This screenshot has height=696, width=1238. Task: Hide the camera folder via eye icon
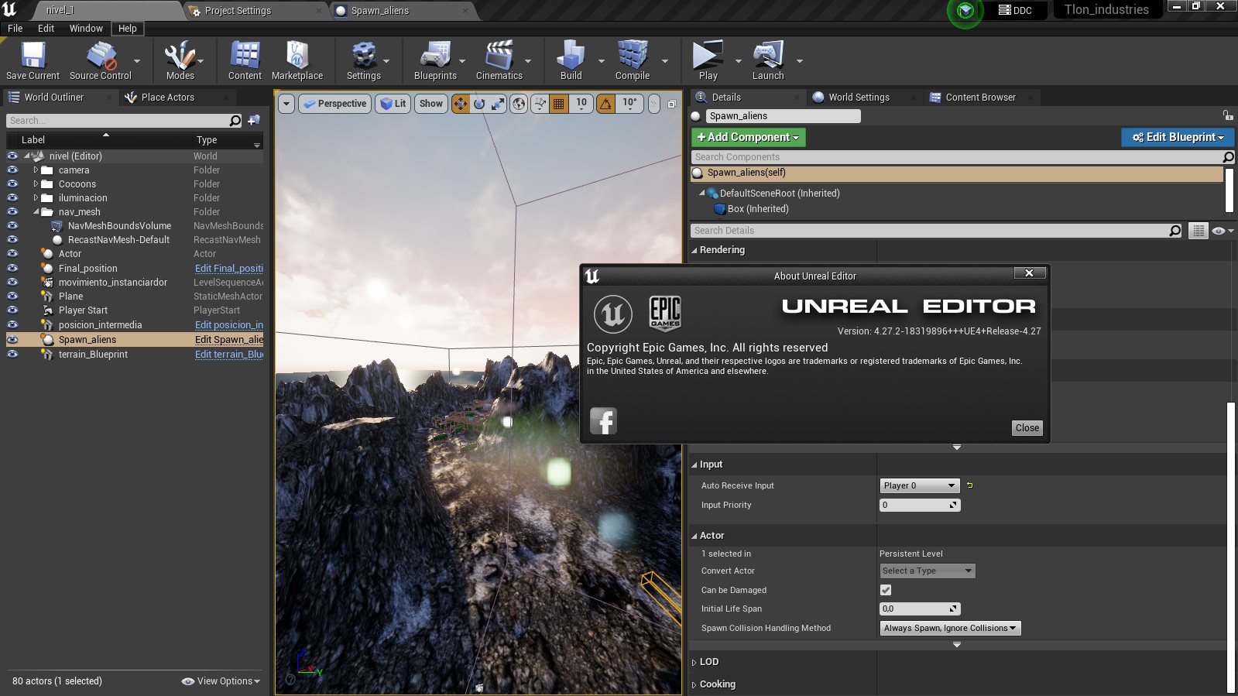(12, 170)
